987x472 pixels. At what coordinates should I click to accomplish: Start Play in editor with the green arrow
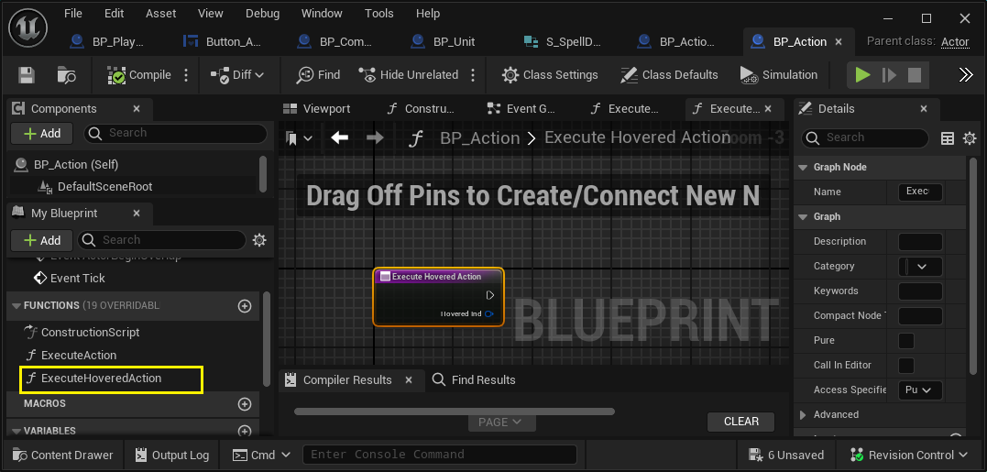tap(862, 75)
